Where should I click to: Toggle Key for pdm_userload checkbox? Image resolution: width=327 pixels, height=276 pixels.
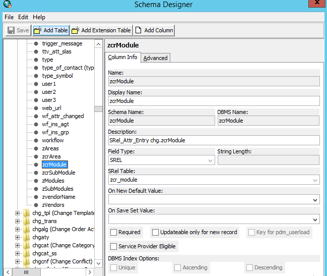pos(251,233)
